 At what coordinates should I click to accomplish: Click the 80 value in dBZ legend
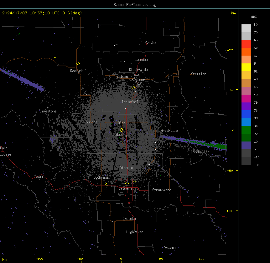coord(256,25)
